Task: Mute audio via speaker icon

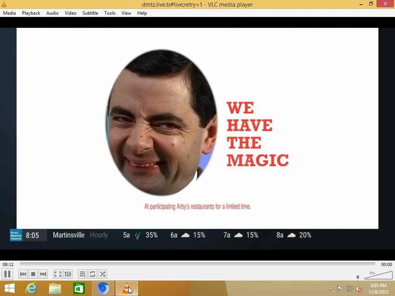Action: click(358, 277)
